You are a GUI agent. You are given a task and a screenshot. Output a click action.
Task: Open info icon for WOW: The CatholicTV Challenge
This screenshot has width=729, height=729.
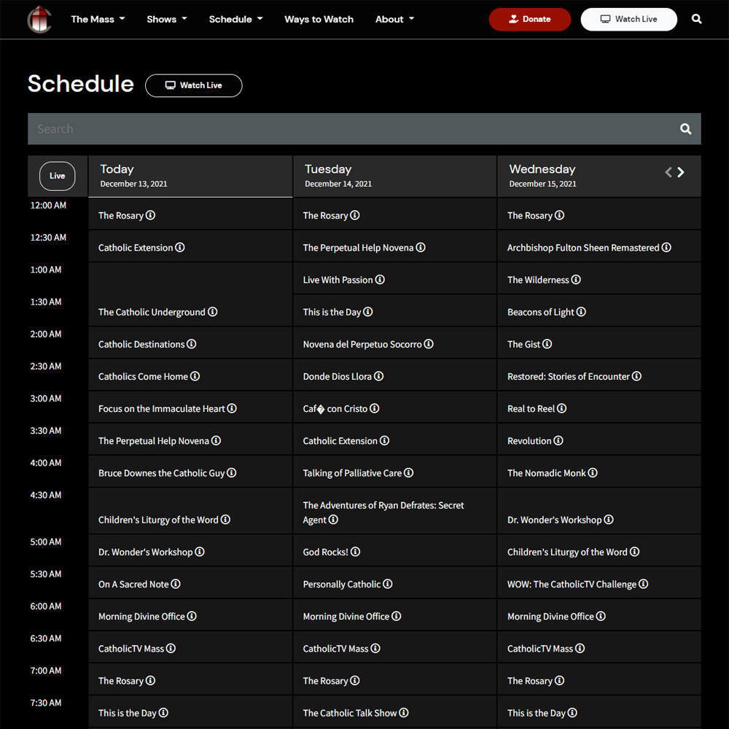click(644, 583)
